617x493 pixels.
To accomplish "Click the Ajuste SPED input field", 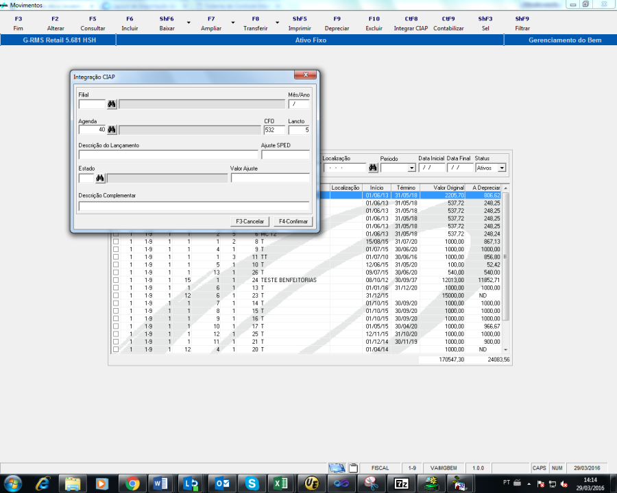I will click(285, 155).
